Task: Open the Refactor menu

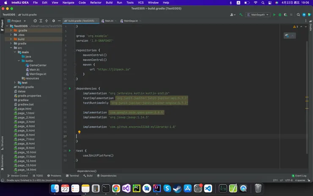Action: point(96,3)
